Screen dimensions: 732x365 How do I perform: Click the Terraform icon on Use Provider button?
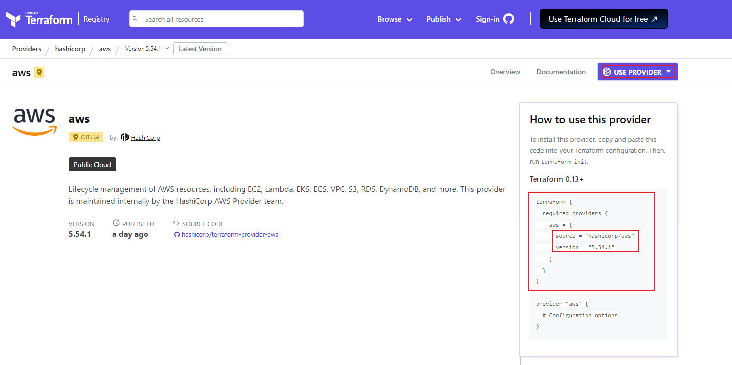click(607, 72)
